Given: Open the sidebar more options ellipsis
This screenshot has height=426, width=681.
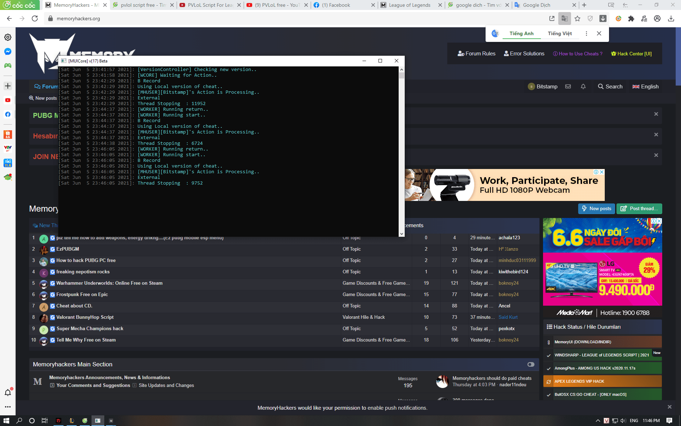Looking at the screenshot, I should coord(8,407).
